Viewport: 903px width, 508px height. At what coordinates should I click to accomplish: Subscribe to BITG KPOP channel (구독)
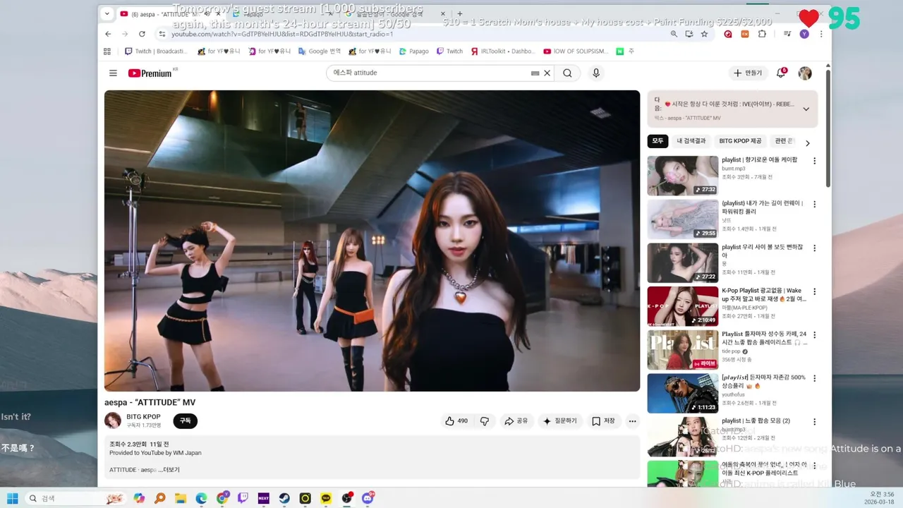185,421
